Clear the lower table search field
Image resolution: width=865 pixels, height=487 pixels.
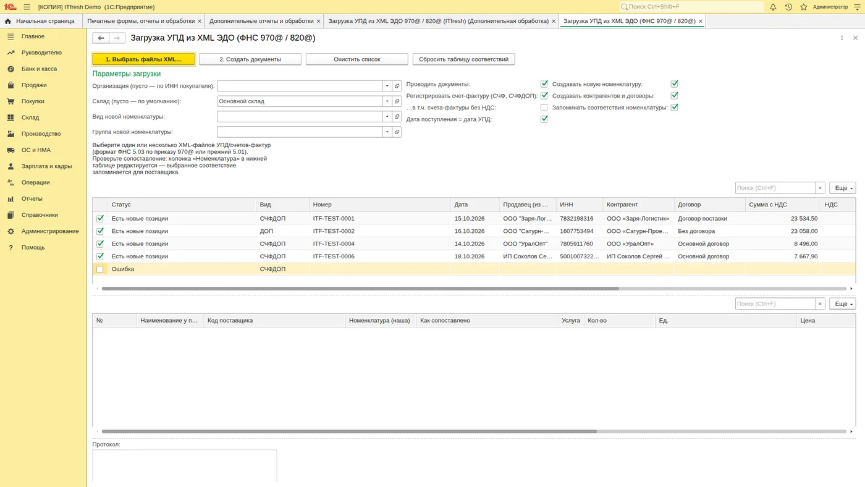point(821,304)
